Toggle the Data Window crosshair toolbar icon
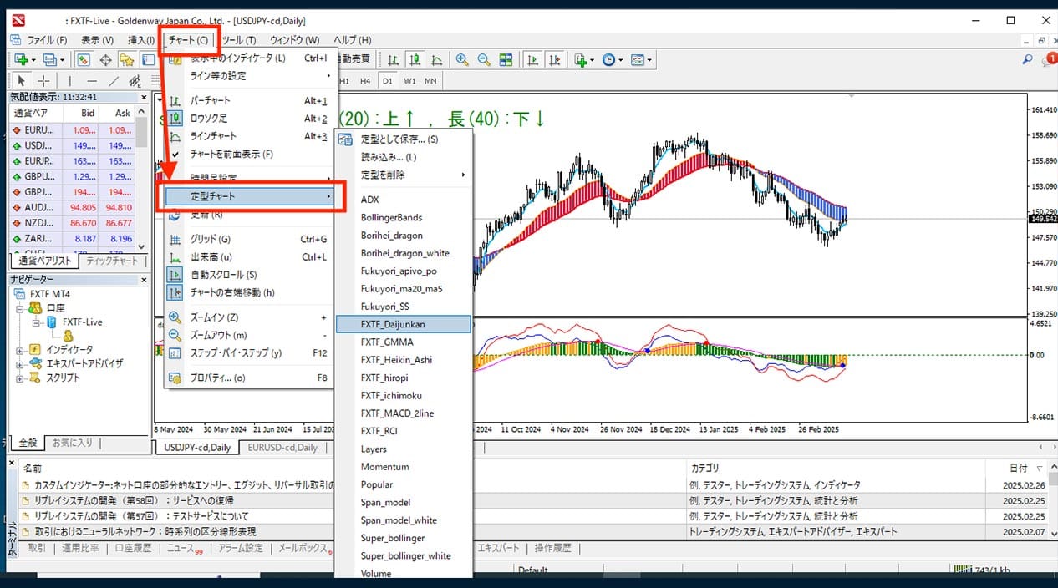 coord(105,59)
